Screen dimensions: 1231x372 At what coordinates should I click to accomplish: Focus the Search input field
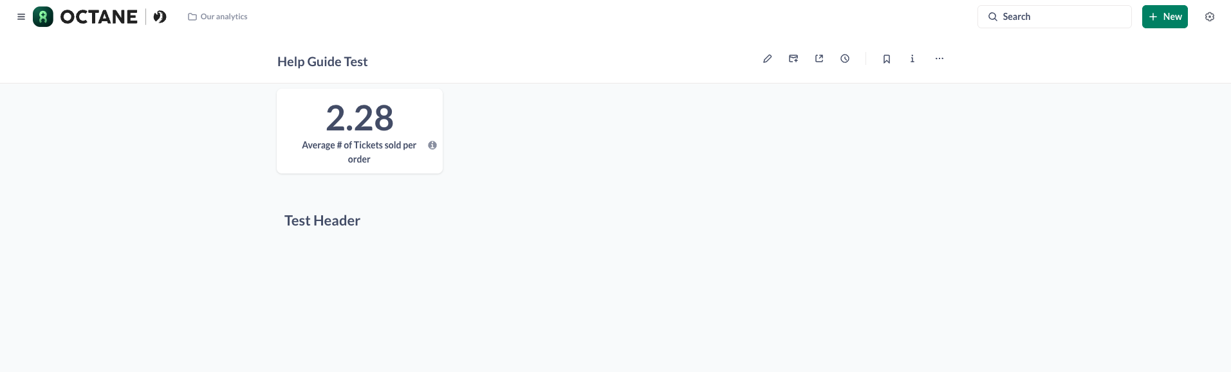(1062, 17)
